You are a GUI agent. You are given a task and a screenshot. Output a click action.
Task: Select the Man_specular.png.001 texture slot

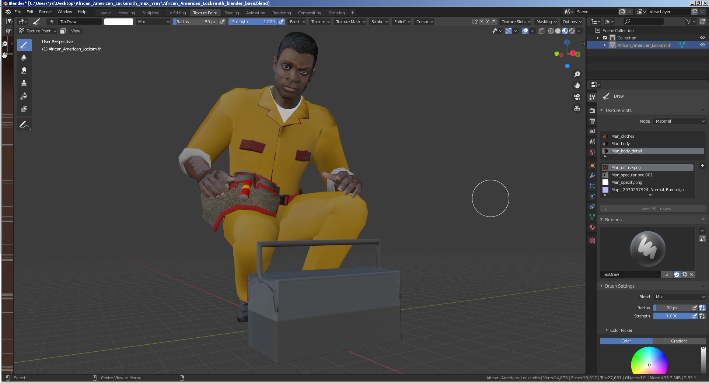click(x=648, y=175)
